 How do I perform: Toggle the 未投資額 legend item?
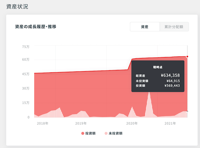pyautogui.click(x=114, y=133)
